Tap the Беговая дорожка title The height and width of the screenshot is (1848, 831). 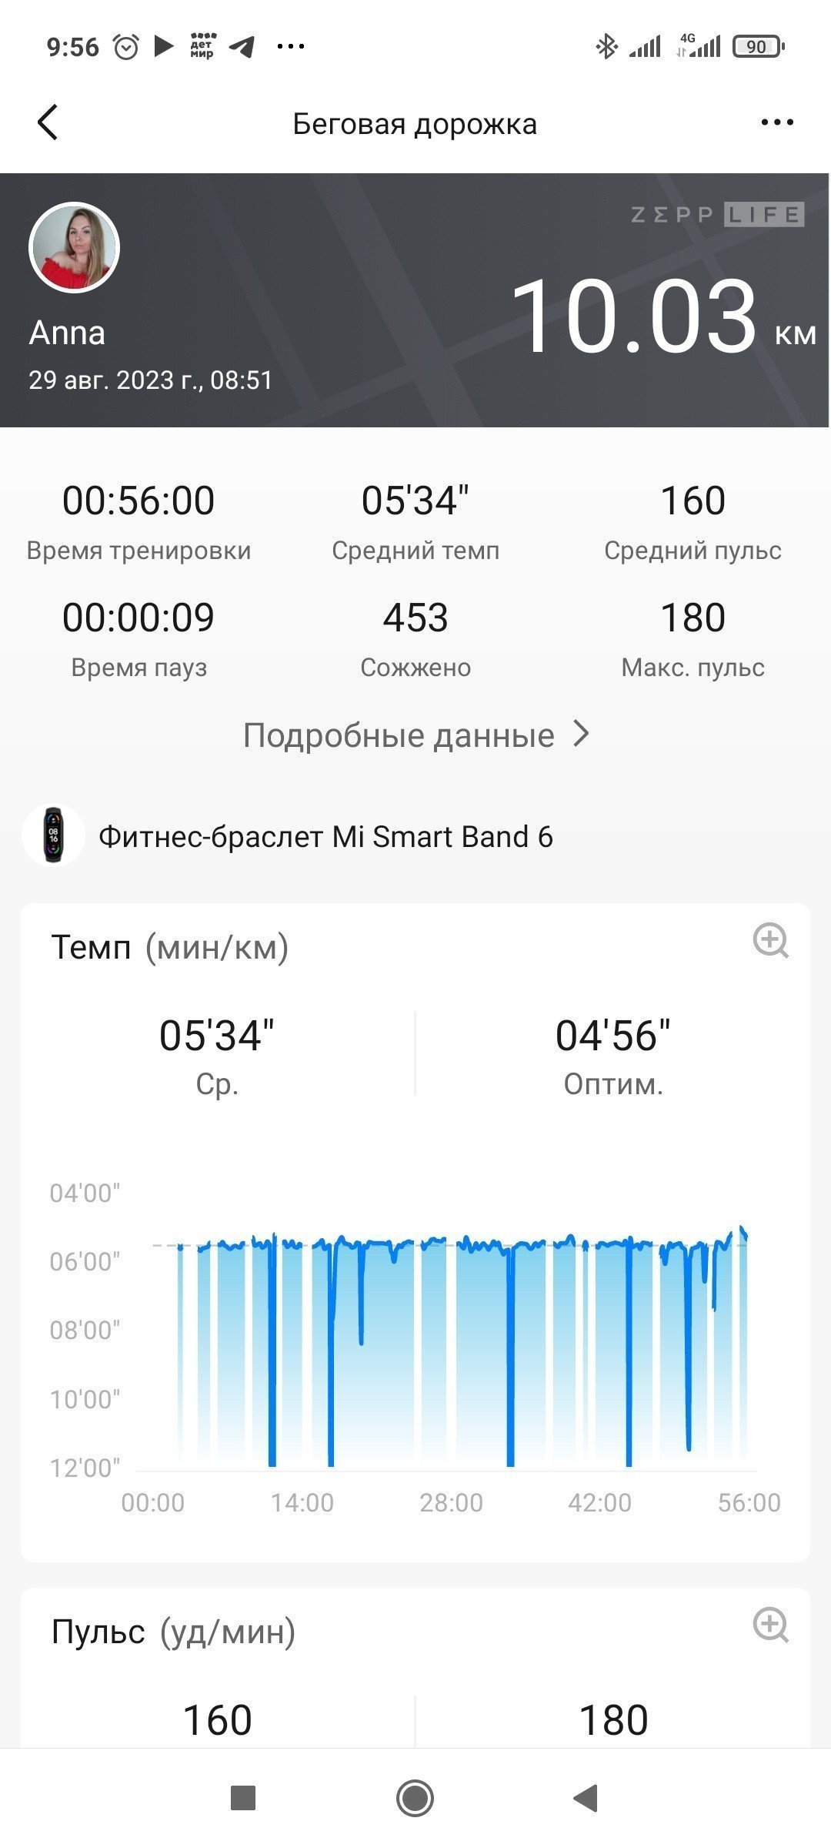tap(415, 124)
